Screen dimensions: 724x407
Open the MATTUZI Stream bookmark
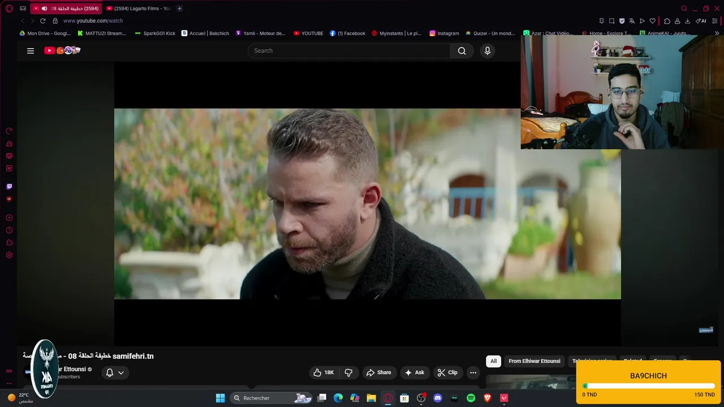(102, 33)
